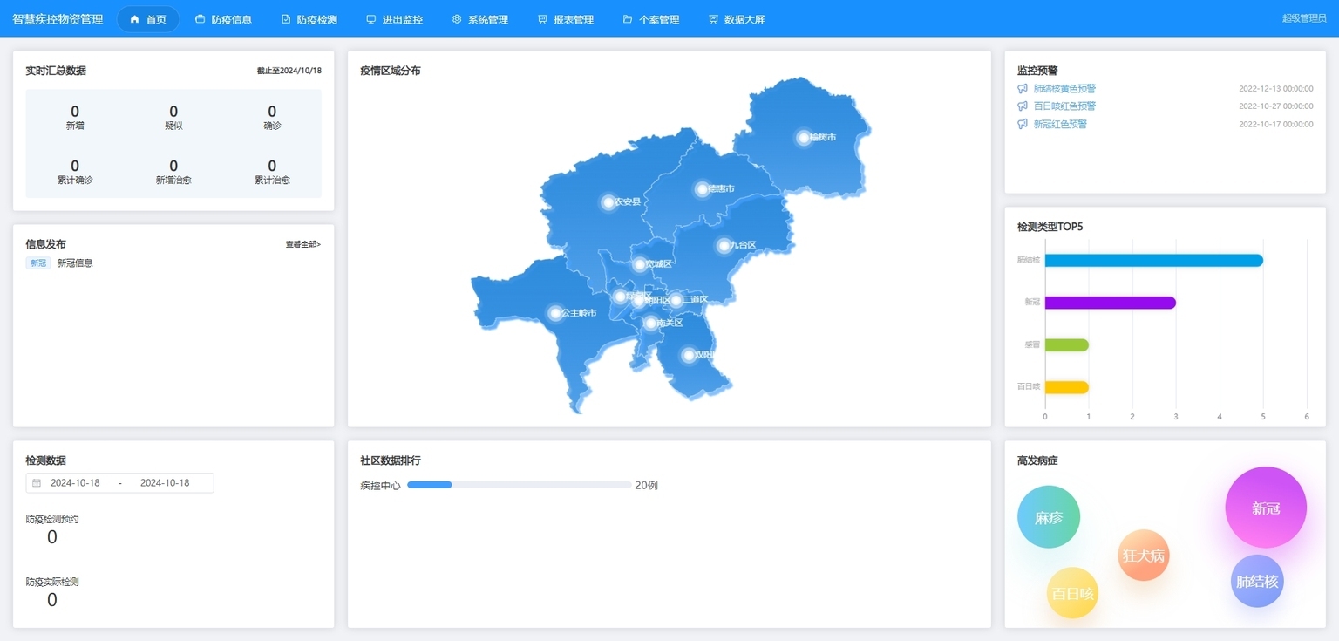Click the 个案管理 folder icon
The image size is (1339, 641).
(627, 19)
